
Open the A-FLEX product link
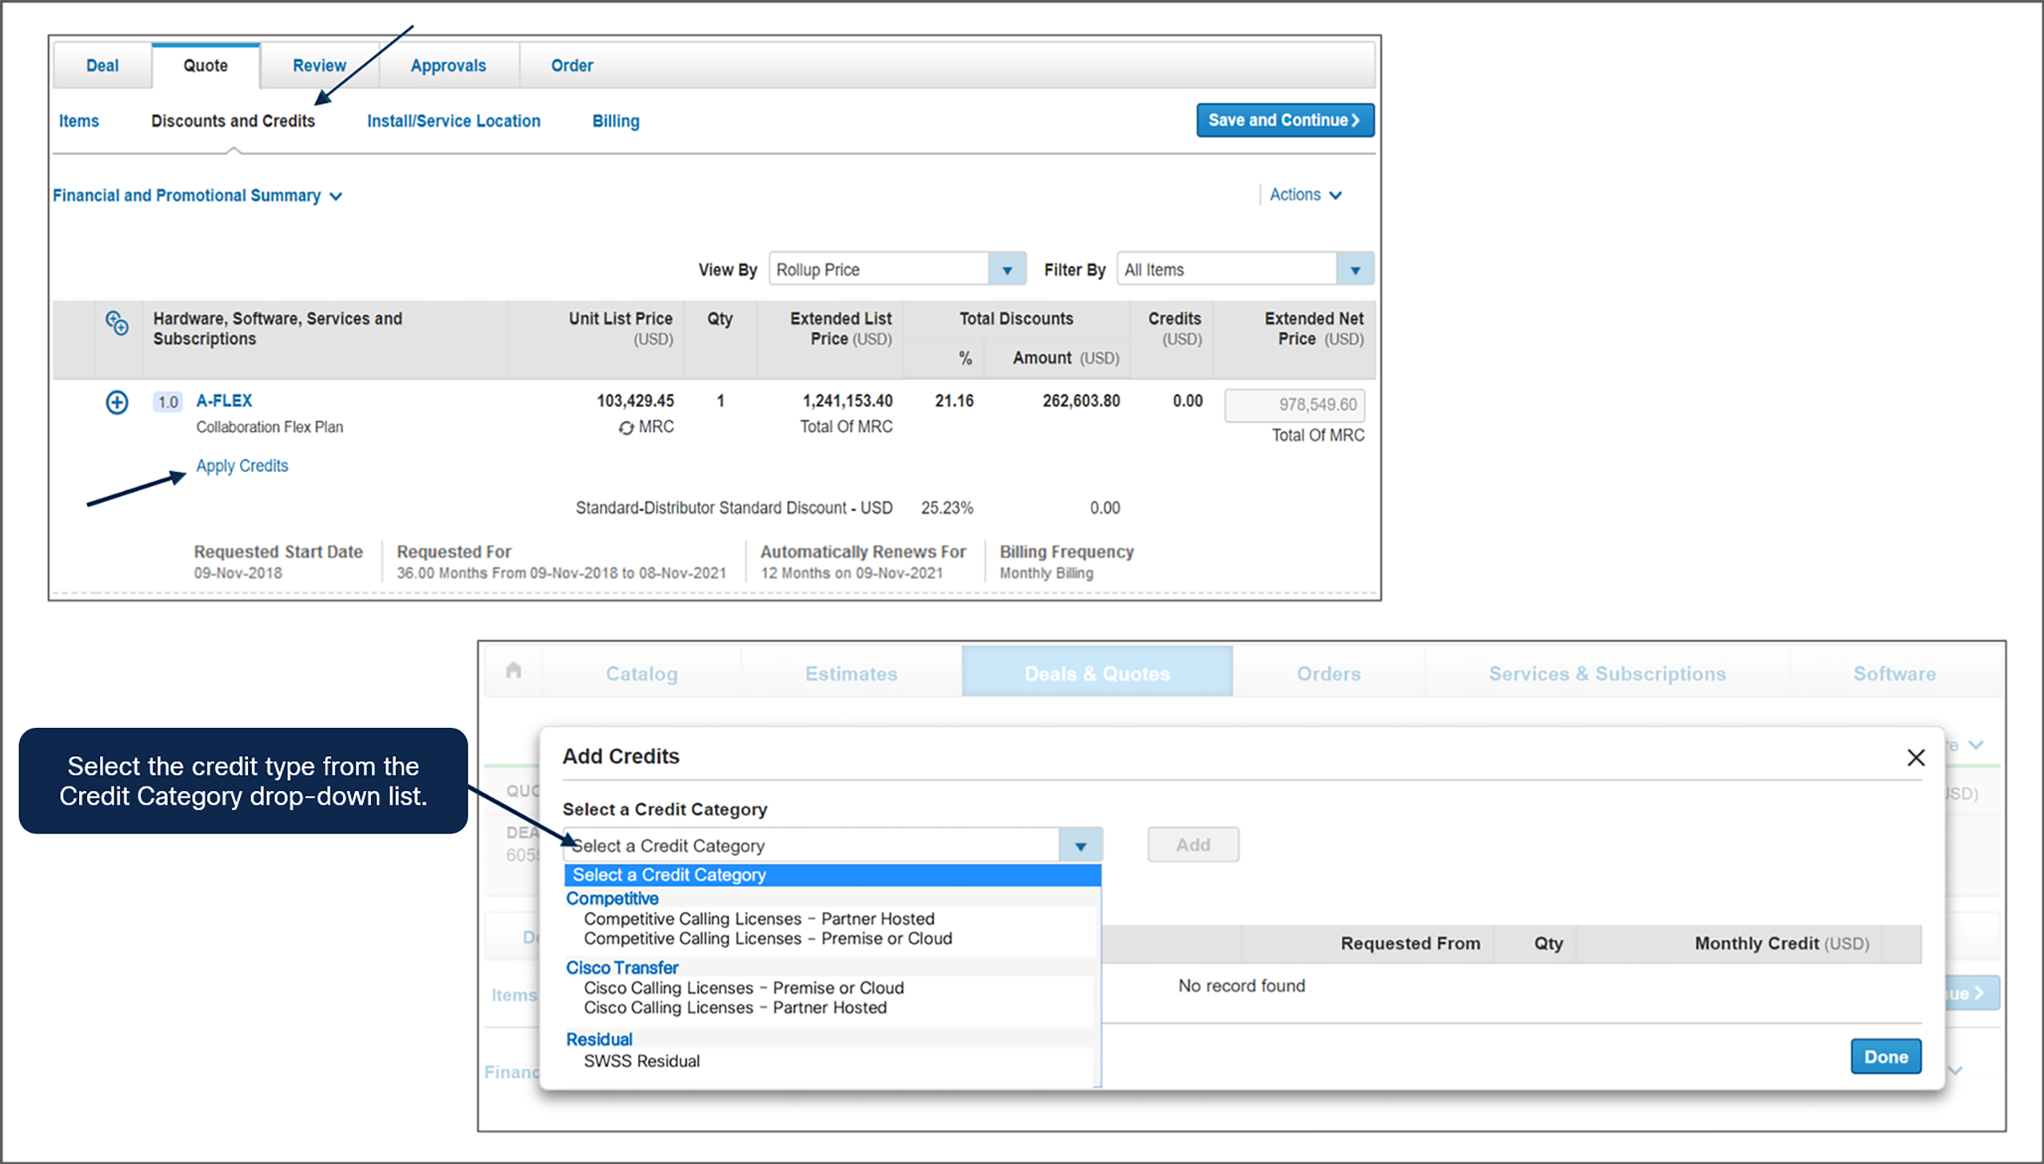point(224,401)
